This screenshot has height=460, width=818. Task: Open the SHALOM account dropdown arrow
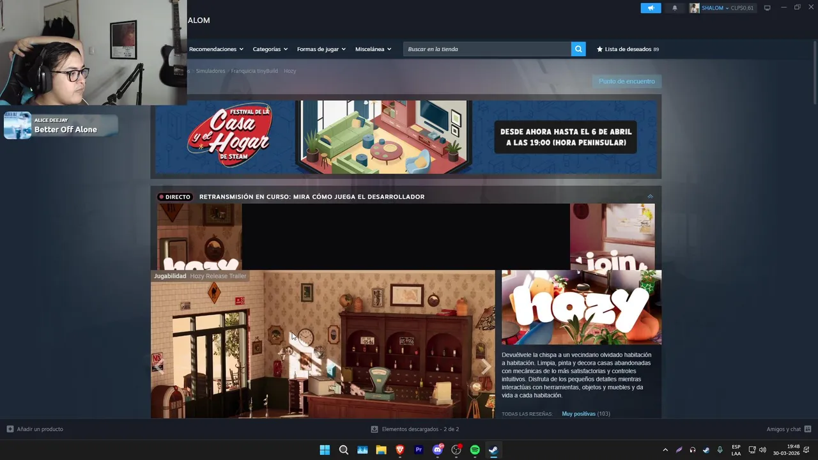[727, 8]
